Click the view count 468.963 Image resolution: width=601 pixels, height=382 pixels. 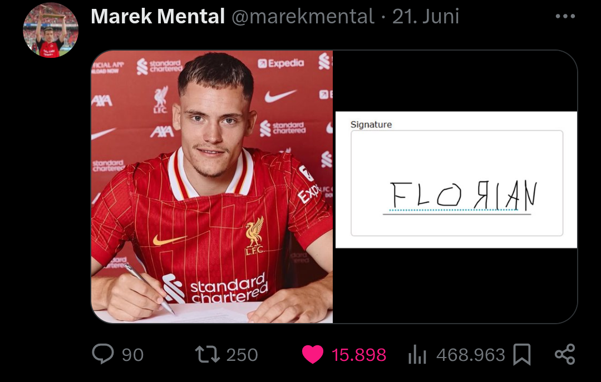pyautogui.click(x=471, y=355)
